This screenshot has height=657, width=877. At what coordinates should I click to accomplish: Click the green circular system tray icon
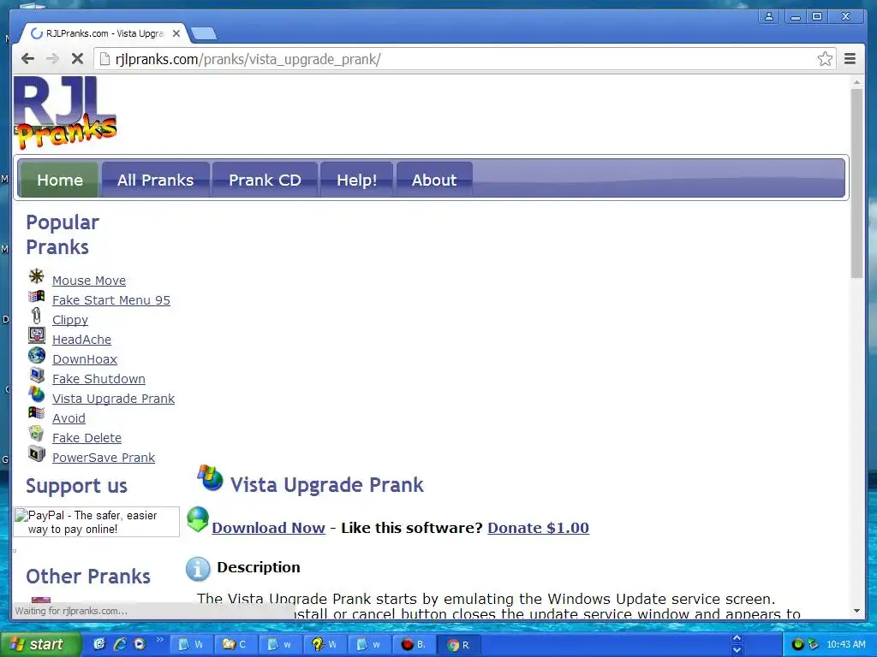798,644
